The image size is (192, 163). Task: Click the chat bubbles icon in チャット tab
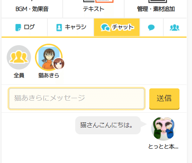point(105,27)
